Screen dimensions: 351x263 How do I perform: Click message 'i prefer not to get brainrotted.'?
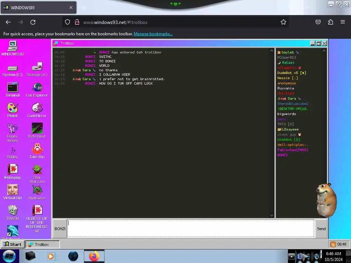coord(132,79)
